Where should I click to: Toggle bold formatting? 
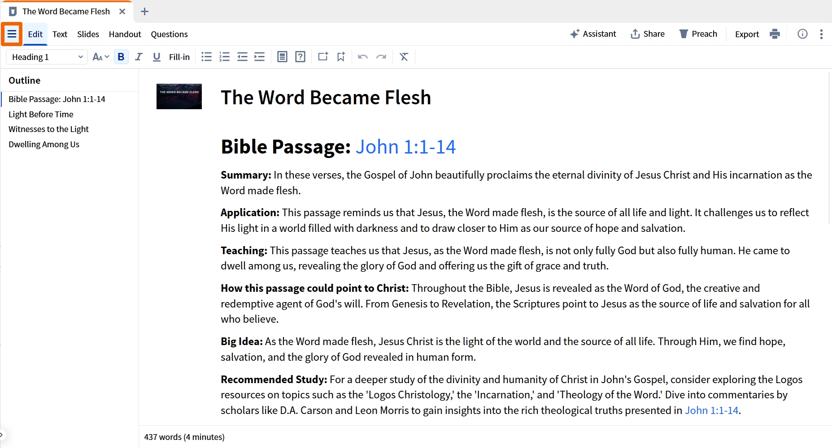click(x=121, y=57)
